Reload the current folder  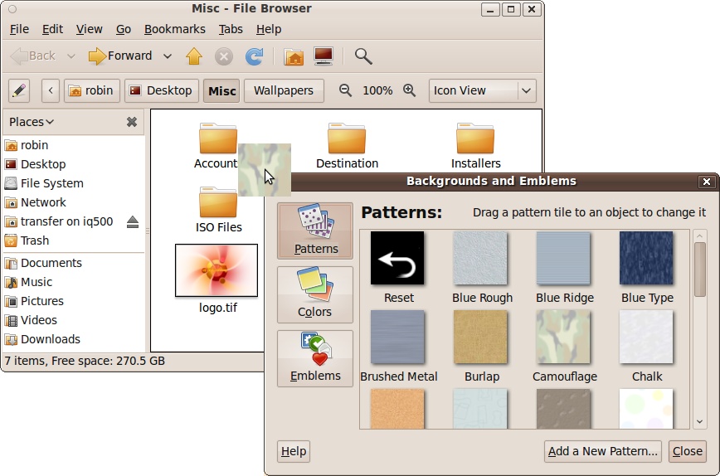coord(254,56)
